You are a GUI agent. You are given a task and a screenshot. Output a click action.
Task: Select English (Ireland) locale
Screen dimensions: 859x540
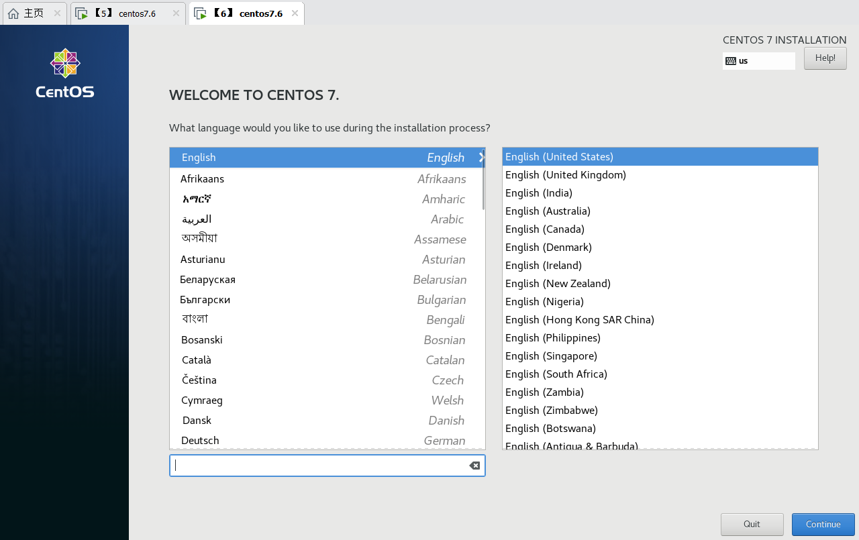pos(660,266)
